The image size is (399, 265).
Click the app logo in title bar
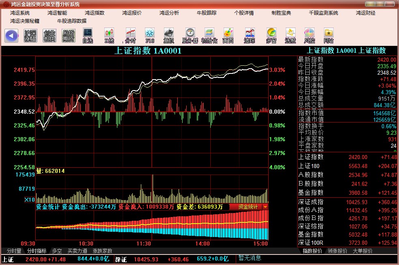[6, 4]
